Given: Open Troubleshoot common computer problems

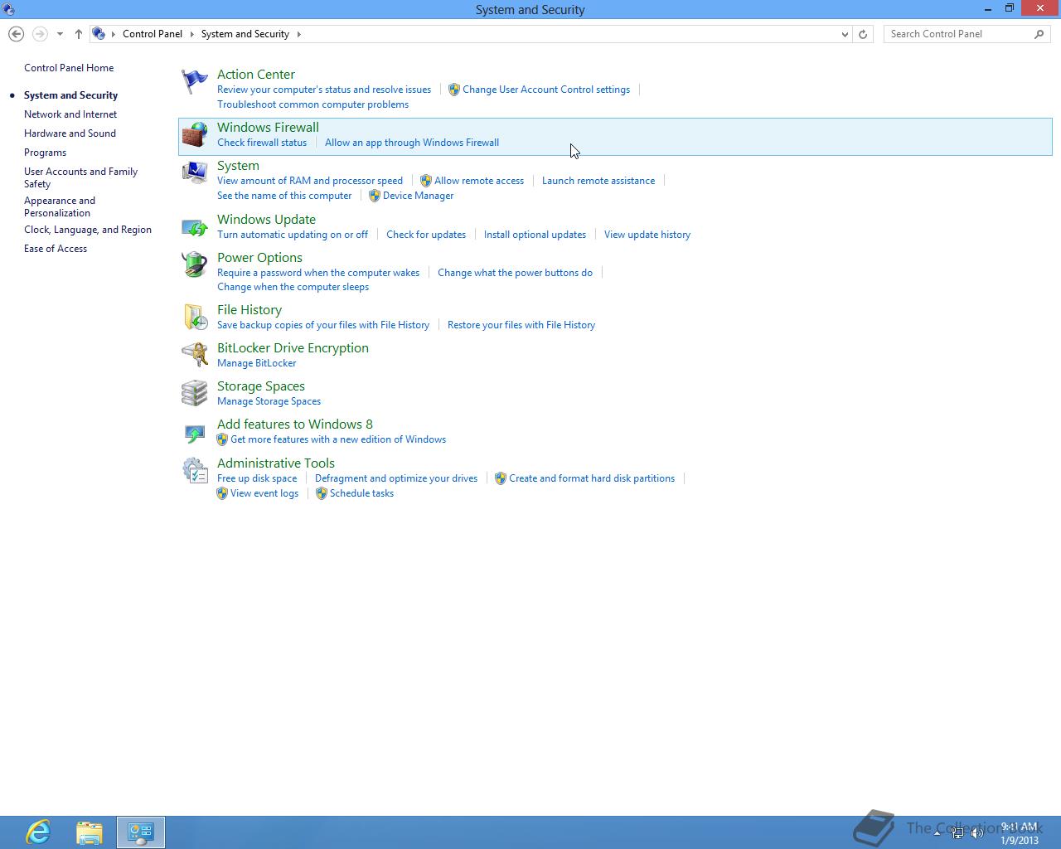Looking at the screenshot, I should 312,104.
